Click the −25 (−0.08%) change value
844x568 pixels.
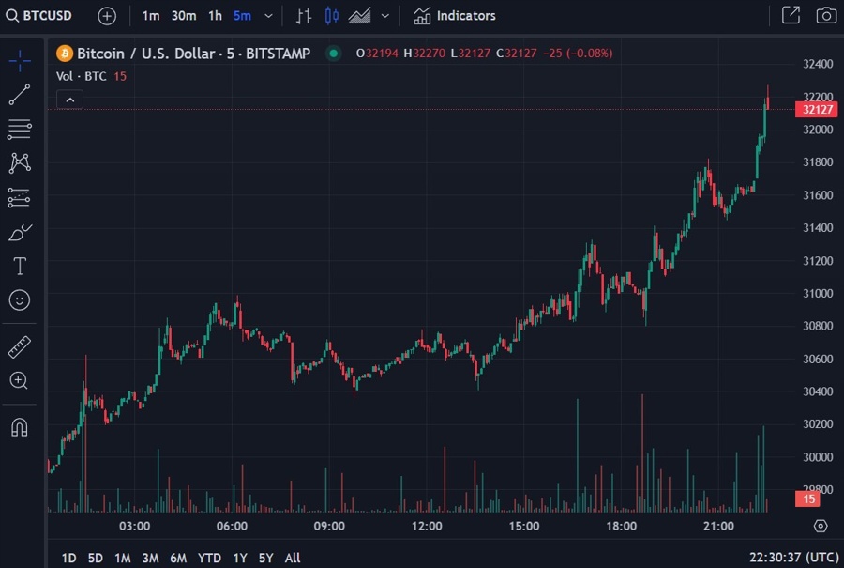578,54
